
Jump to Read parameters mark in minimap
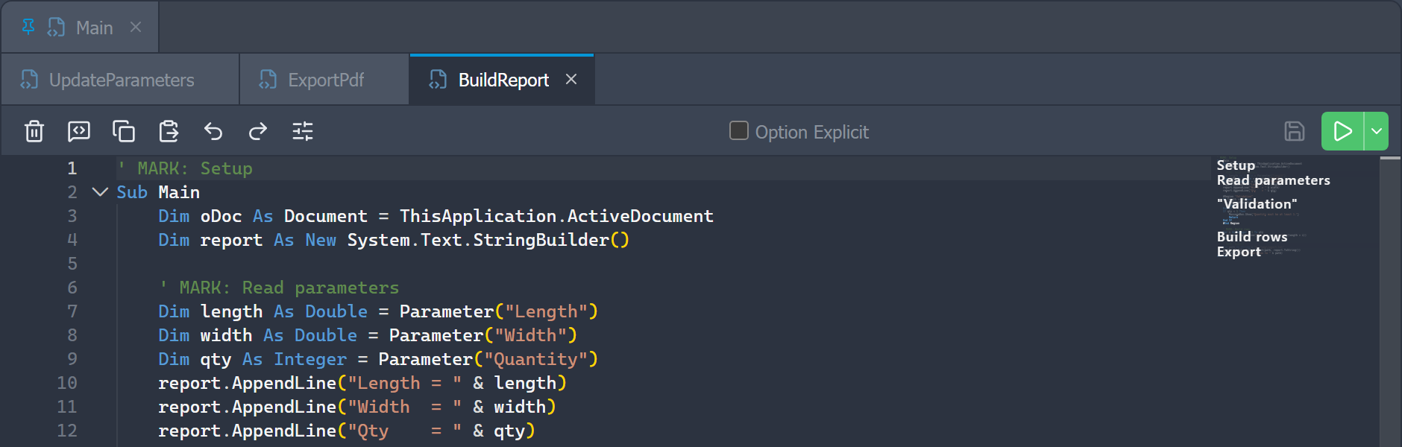(x=1273, y=180)
